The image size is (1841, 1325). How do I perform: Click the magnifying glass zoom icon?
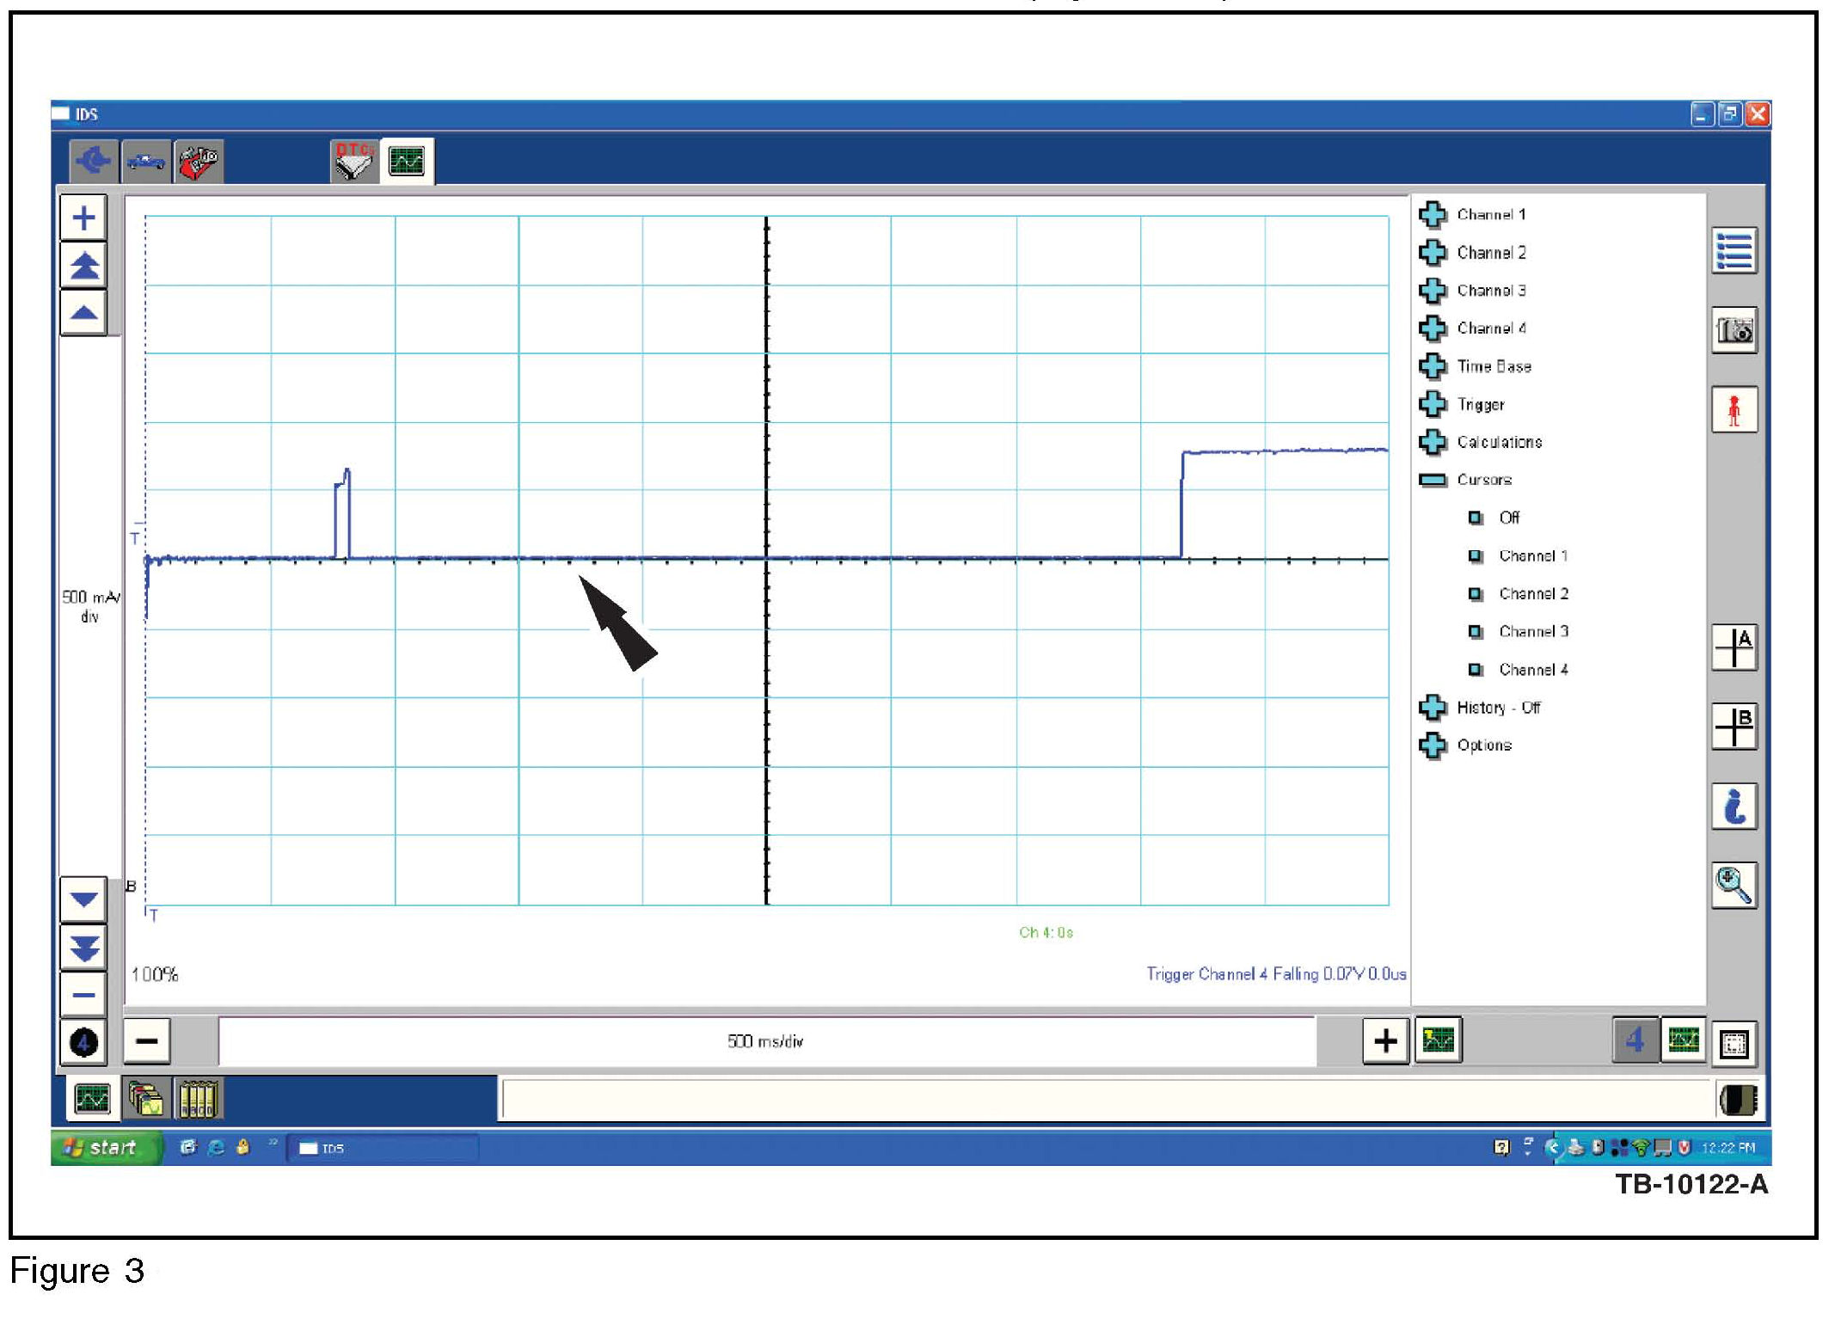click(1734, 885)
